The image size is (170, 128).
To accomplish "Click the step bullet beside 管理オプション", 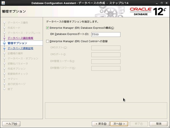I will [x=4, y=43].
